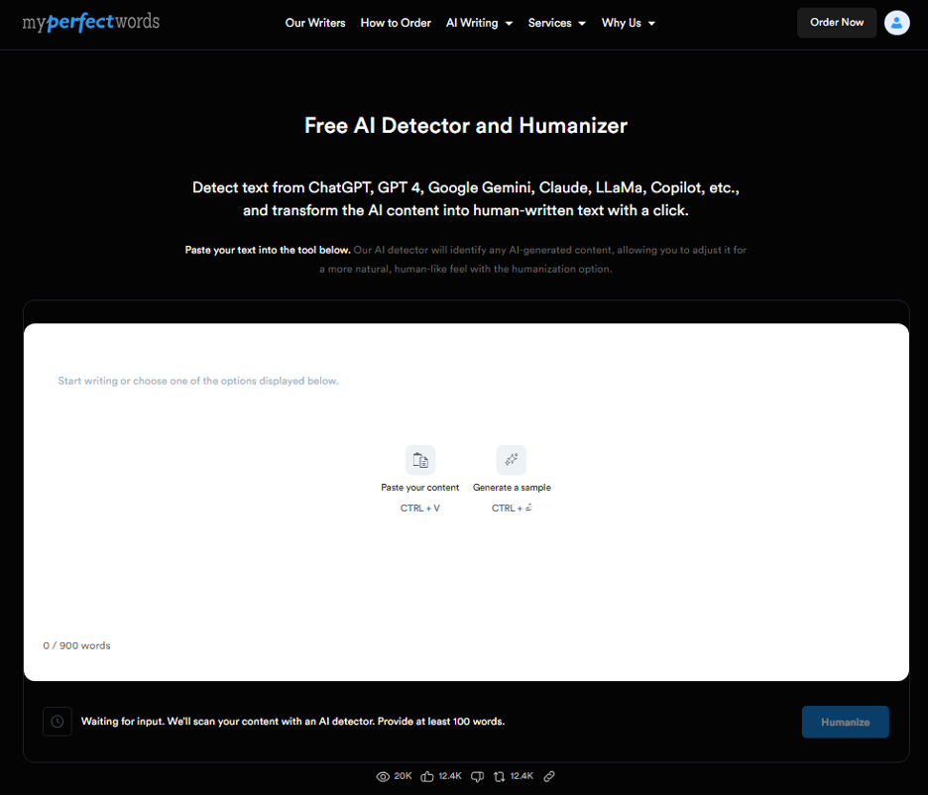
Task: Click the Order Now button
Action: click(837, 23)
